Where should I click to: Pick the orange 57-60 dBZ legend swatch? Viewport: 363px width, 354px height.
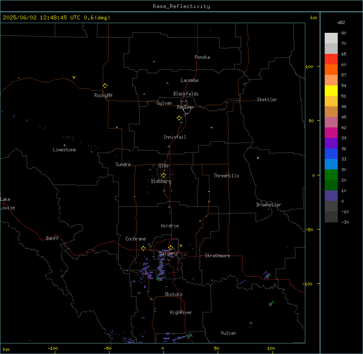[331, 69]
